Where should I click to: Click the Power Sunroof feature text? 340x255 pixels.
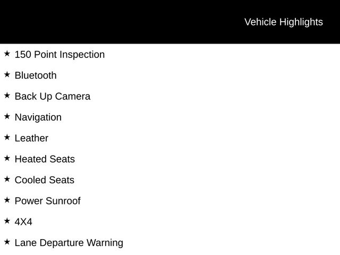coord(47,201)
